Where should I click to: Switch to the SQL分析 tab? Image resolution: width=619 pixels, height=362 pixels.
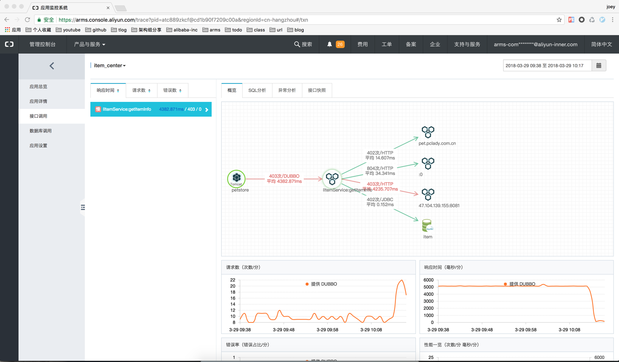coord(257,90)
